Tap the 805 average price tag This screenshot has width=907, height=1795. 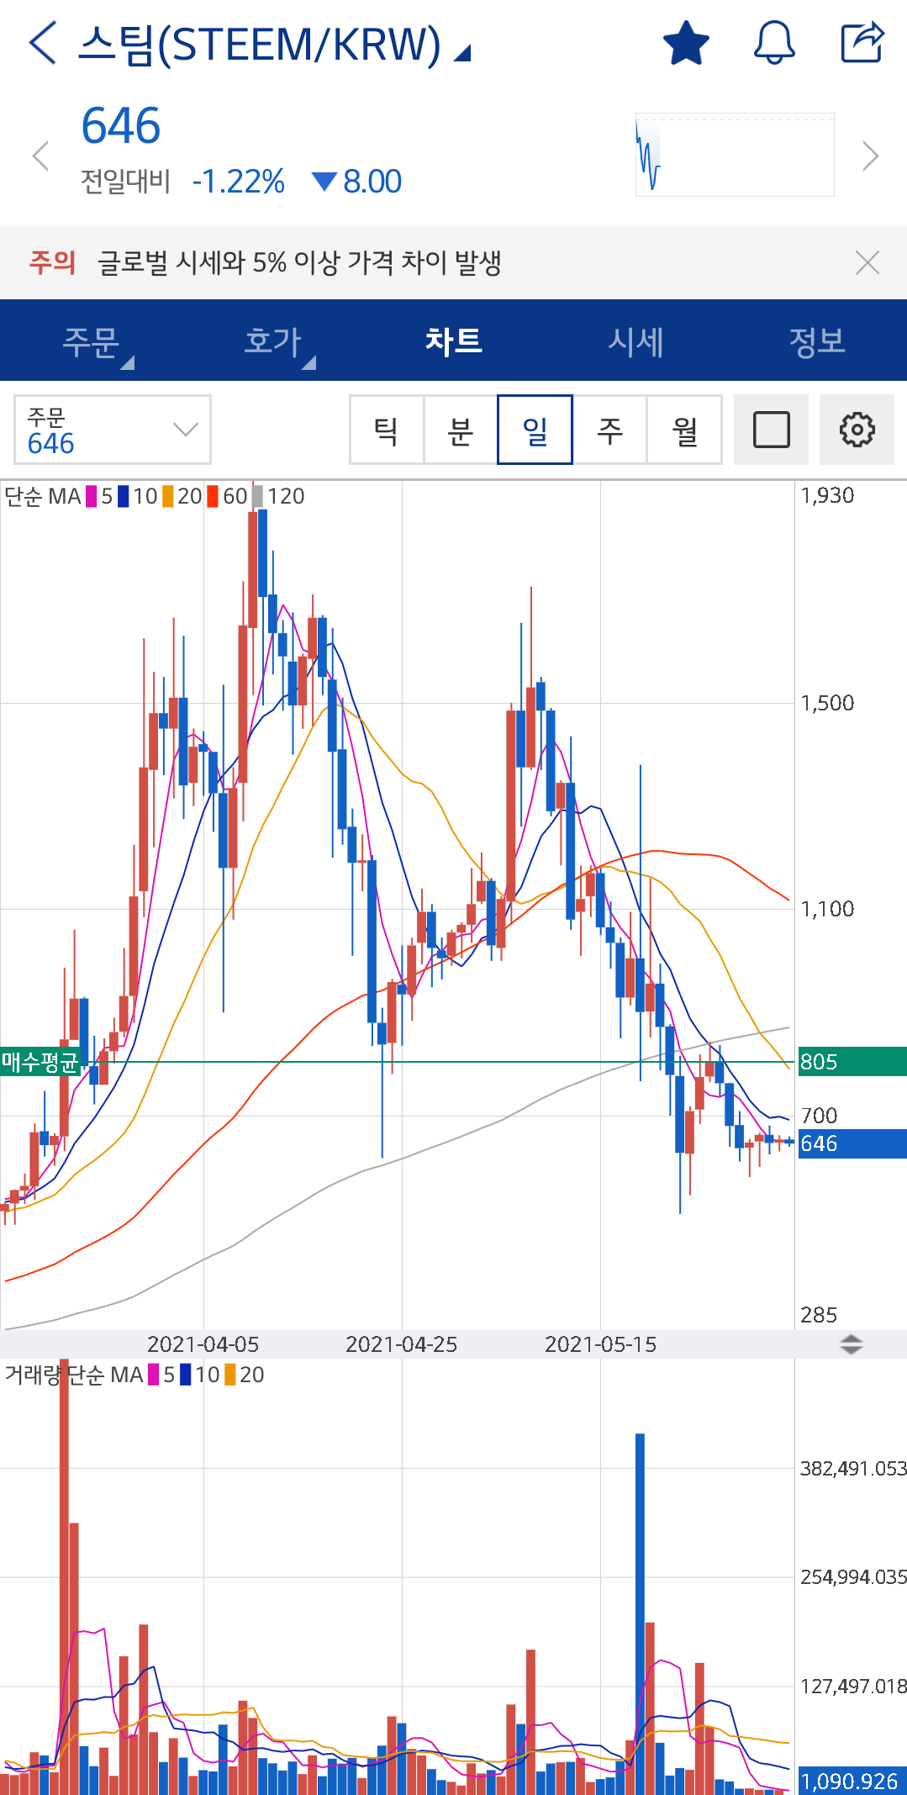pos(852,1062)
